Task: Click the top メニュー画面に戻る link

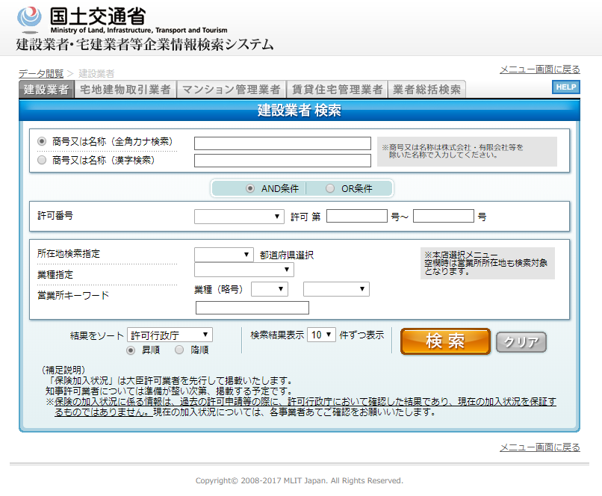Action: click(540, 69)
